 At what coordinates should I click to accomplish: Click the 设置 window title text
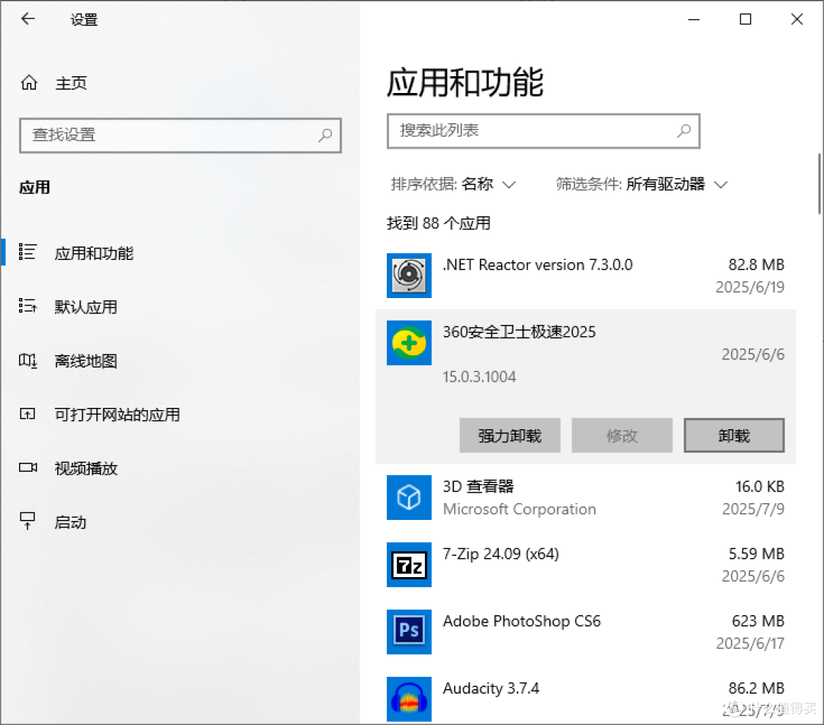coord(84,20)
